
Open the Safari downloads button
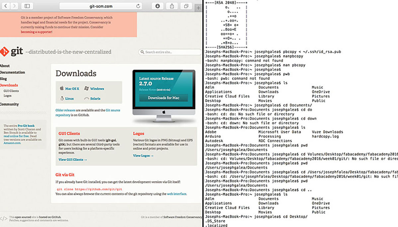coord(158,6)
